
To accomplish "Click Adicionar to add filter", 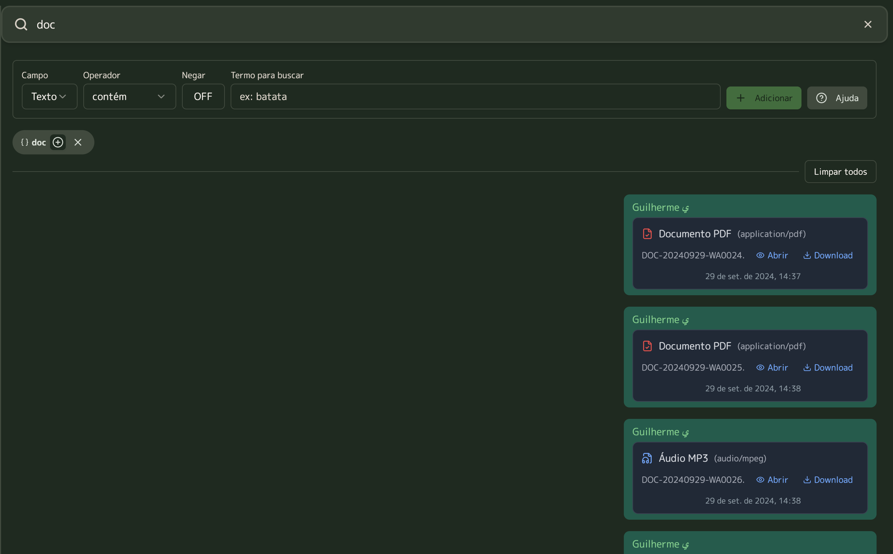I will click(x=763, y=98).
